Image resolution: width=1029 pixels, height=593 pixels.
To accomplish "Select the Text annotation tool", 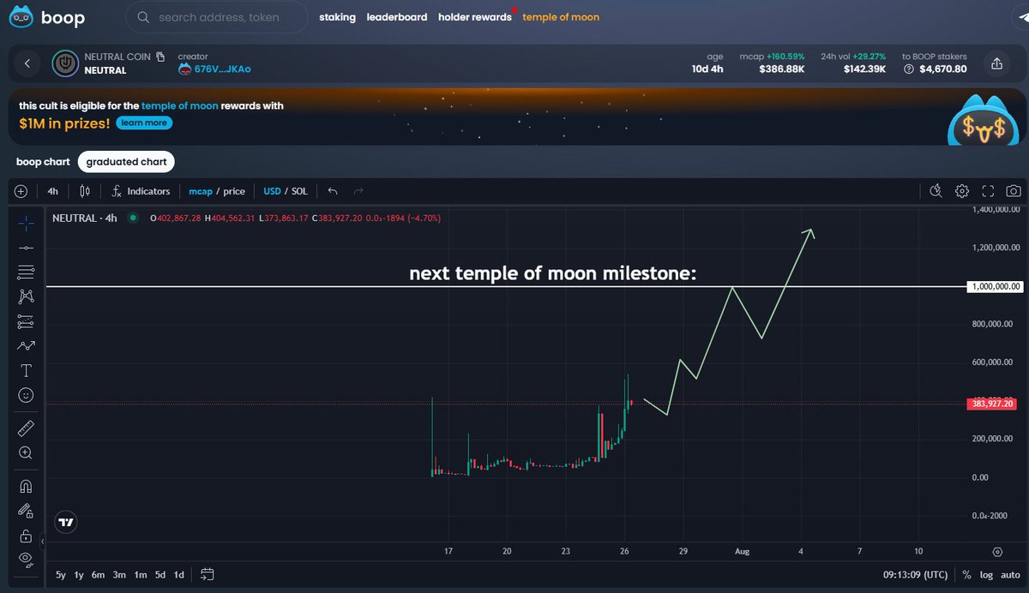I will (26, 370).
